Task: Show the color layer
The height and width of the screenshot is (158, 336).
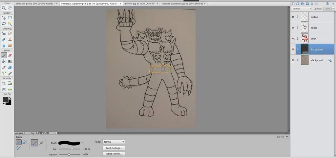Action: [x=293, y=39]
